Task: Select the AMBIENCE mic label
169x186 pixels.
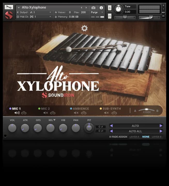Action: pos(80,109)
